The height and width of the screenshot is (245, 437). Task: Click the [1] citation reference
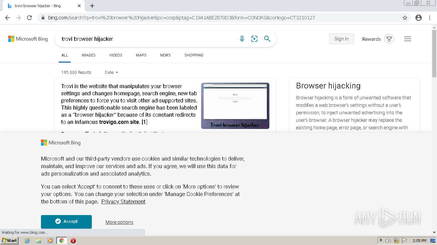[144, 122]
